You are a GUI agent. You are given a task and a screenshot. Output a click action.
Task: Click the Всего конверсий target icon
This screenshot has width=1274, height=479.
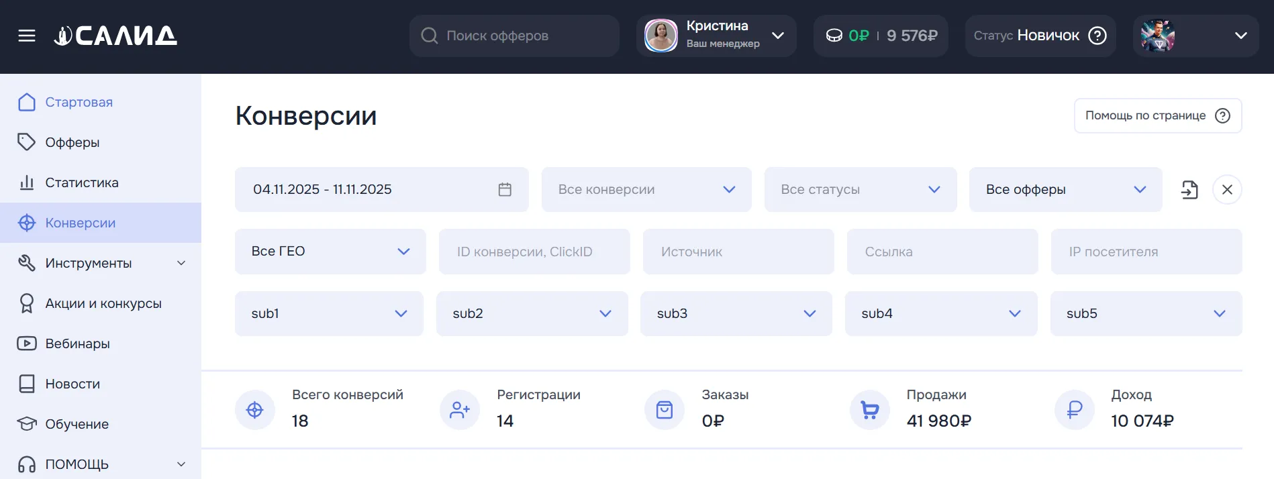[255, 410]
